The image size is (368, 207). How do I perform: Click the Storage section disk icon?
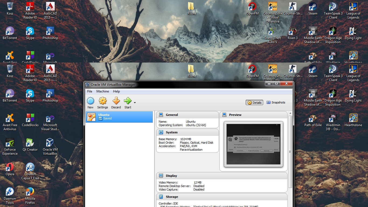[x=161, y=197]
